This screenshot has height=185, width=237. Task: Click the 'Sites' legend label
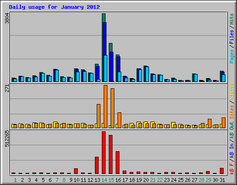point(231,112)
